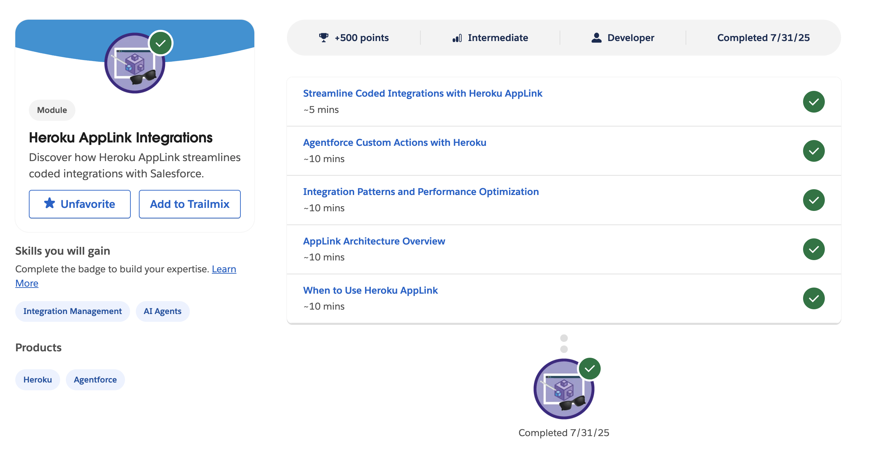
Task: Select the AI Agents skill tag
Action: pos(162,311)
